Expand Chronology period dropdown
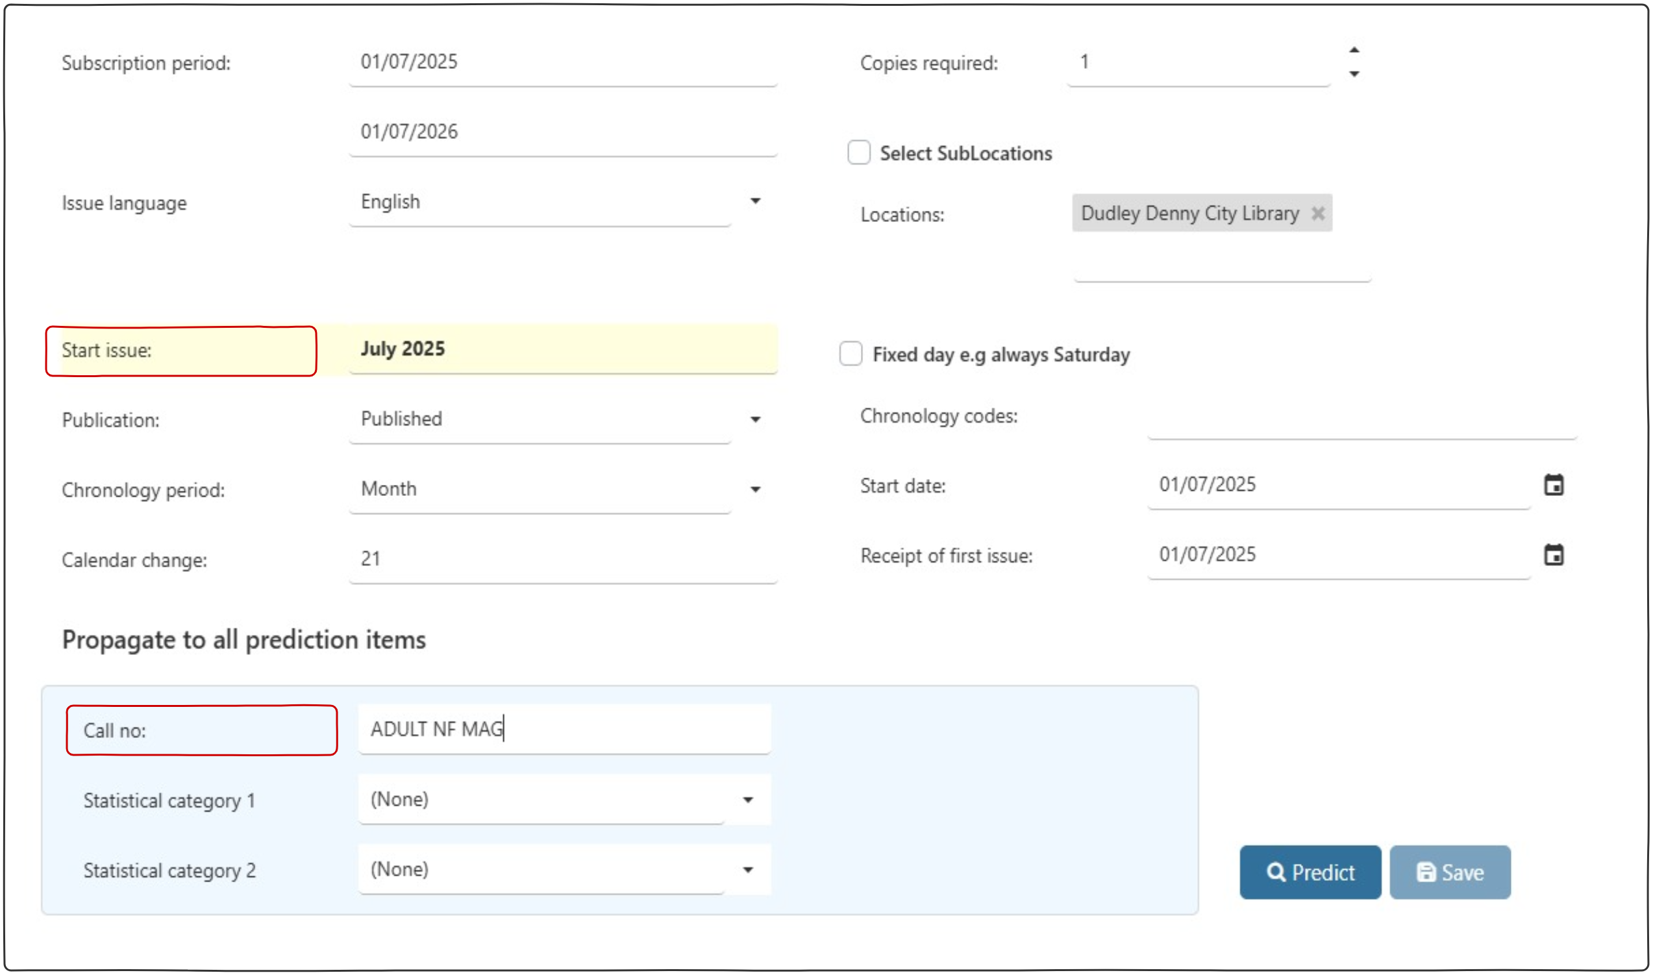Screen dimensions: 1653x975 click(x=755, y=489)
